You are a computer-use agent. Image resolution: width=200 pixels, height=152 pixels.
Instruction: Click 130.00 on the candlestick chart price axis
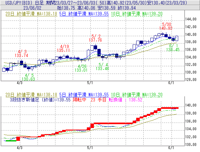pos(191,72)
